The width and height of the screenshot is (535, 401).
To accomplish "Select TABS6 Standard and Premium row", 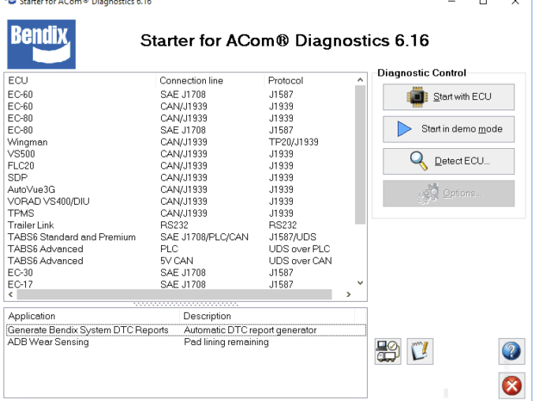I will pos(180,237).
